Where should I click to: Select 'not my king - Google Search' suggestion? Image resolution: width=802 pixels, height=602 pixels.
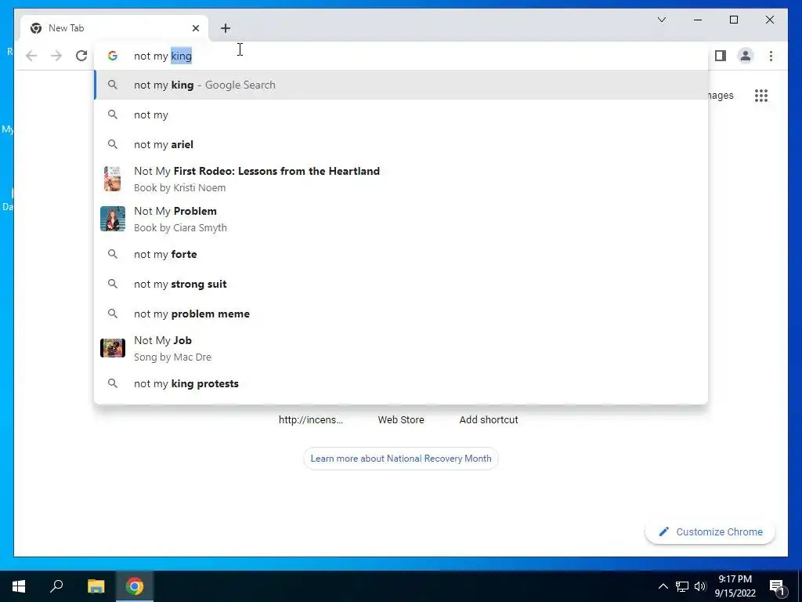click(x=401, y=85)
